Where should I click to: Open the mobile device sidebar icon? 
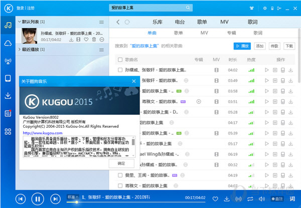[x=8, y=78]
